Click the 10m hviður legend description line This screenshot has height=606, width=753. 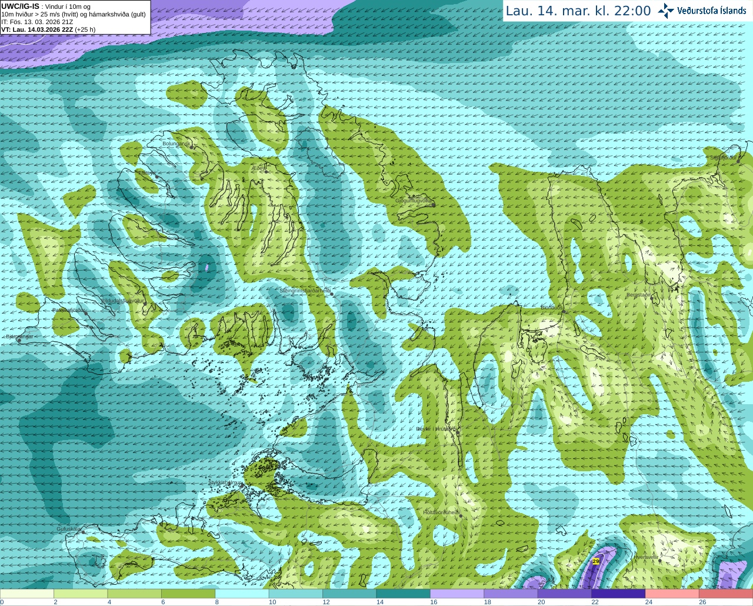[74, 14]
